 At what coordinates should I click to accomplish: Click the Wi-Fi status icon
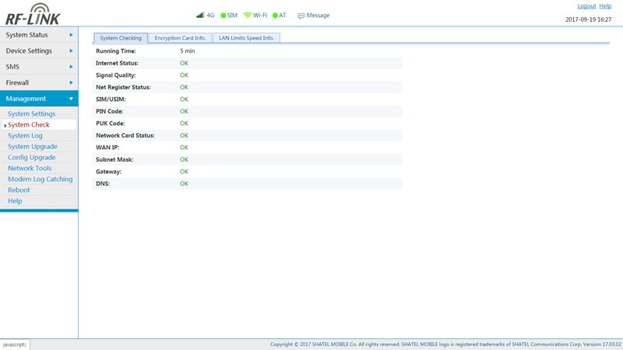[248, 15]
